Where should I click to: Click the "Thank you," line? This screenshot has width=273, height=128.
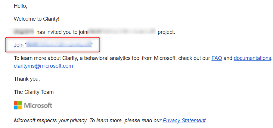coord(27,79)
